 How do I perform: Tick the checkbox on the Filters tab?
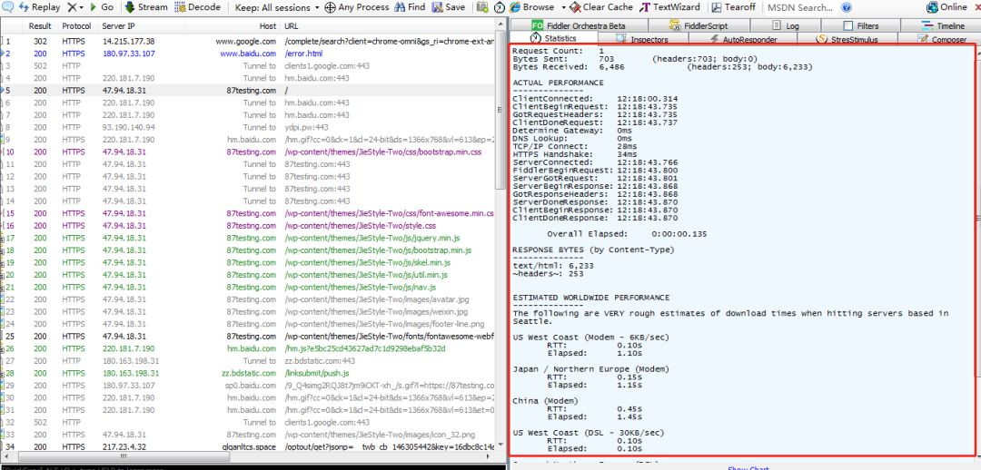(848, 25)
